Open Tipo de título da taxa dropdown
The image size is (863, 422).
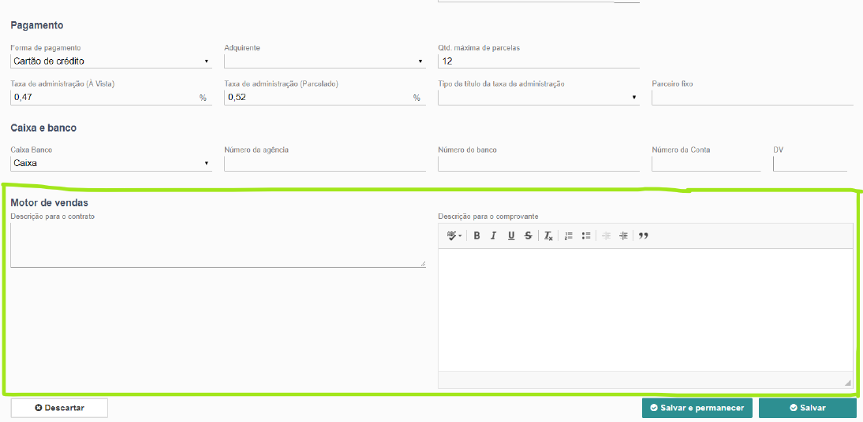pyautogui.click(x=539, y=98)
